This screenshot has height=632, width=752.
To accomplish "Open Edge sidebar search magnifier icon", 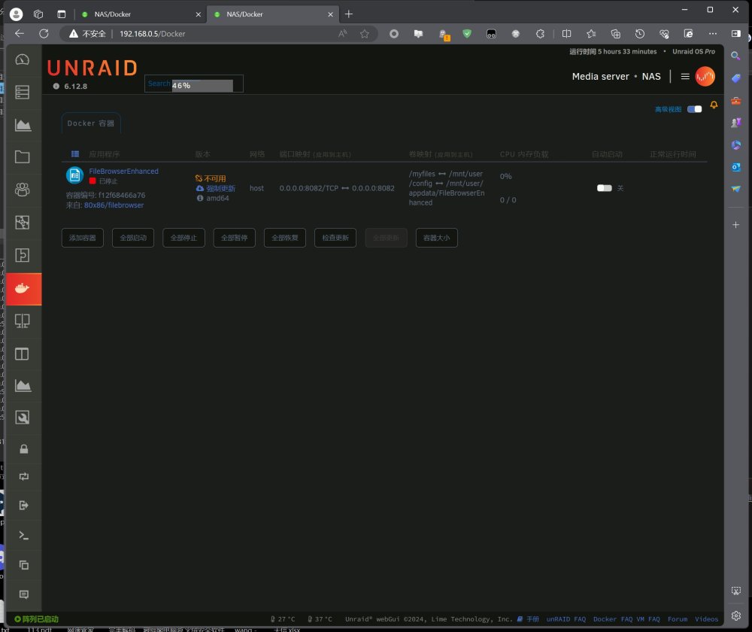I will [735, 56].
